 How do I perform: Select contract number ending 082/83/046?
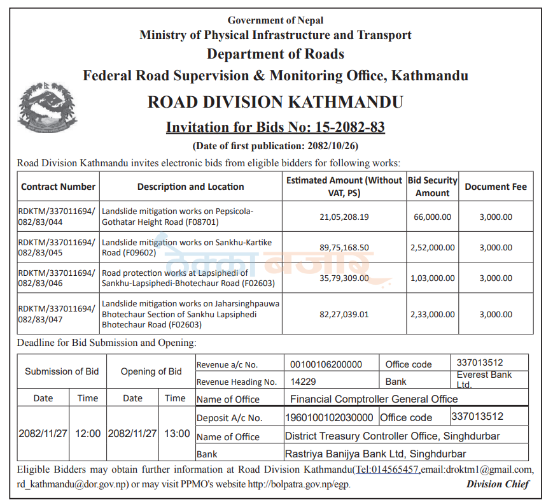tap(57, 278)
